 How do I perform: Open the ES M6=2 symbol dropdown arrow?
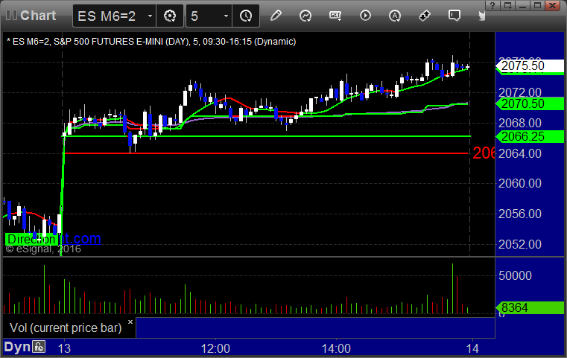pos(150,16)
